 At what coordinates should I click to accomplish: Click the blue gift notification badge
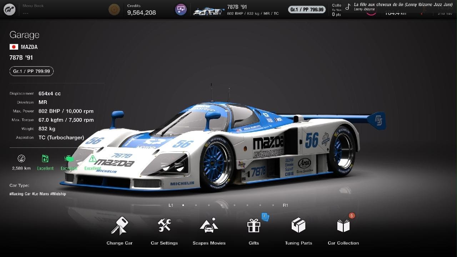(x=265, y=216)
